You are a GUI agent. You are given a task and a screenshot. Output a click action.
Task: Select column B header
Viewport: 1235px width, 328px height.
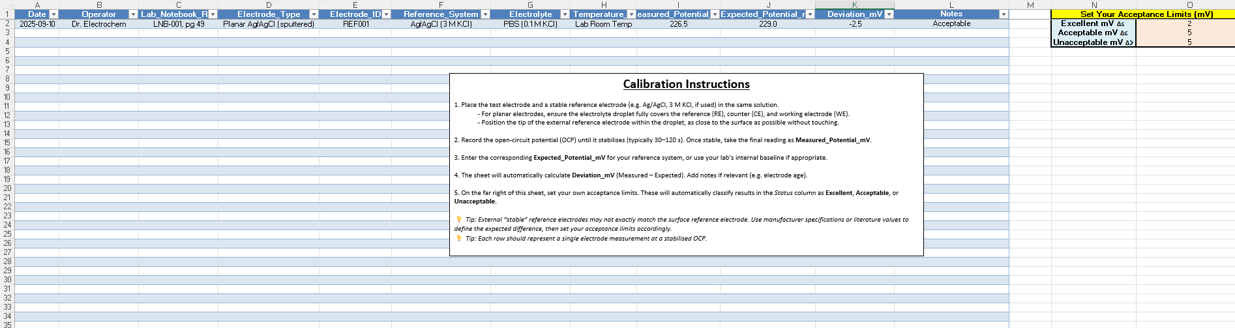tap(98, 5)
